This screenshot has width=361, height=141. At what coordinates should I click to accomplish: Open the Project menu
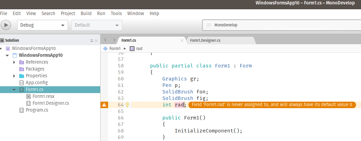tap(68, 13)
